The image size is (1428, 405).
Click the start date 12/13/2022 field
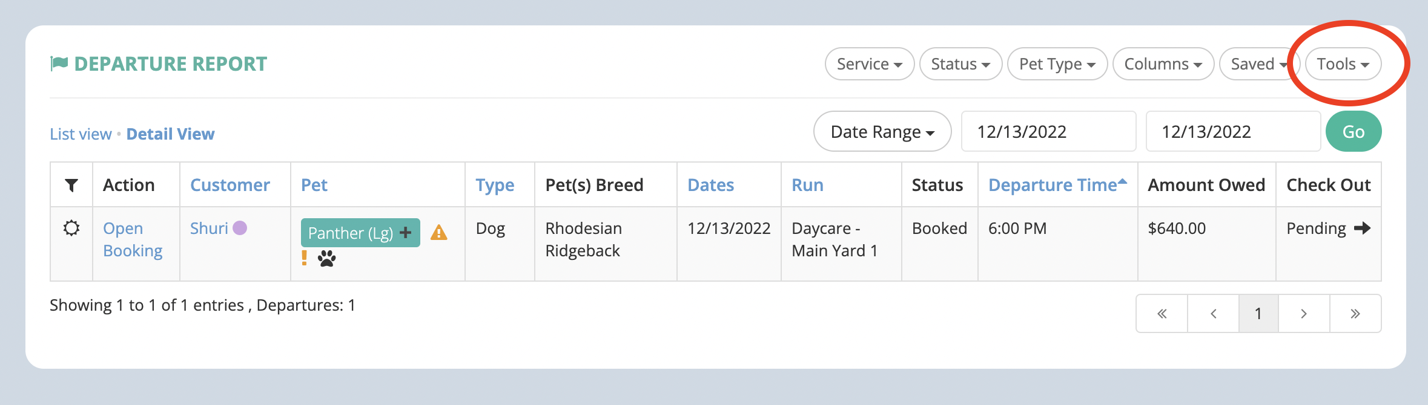pyautogui.click(x=1048, y=132)
